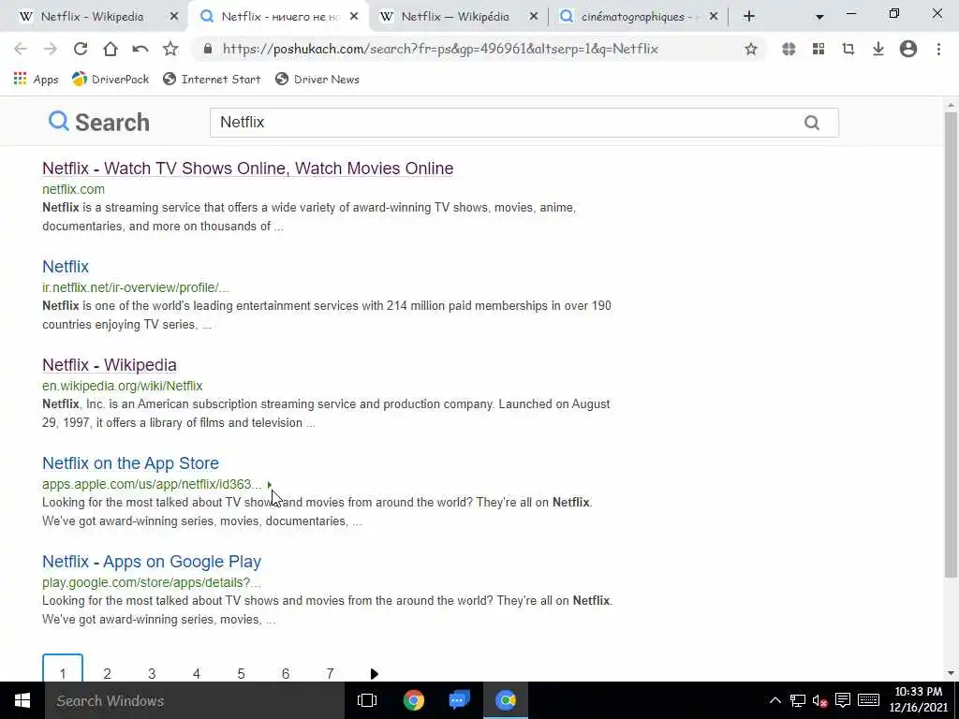Open network status tray icon
Viewport: 959px width, 719px height.
pos(798,700)
